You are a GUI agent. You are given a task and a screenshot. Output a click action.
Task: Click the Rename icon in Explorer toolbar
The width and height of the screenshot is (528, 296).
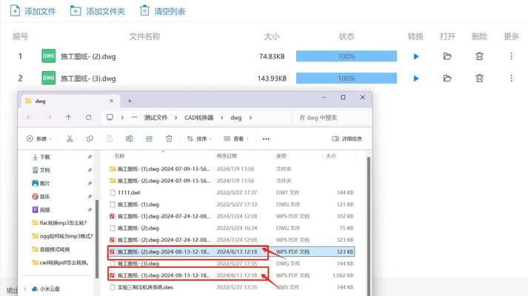130,138
